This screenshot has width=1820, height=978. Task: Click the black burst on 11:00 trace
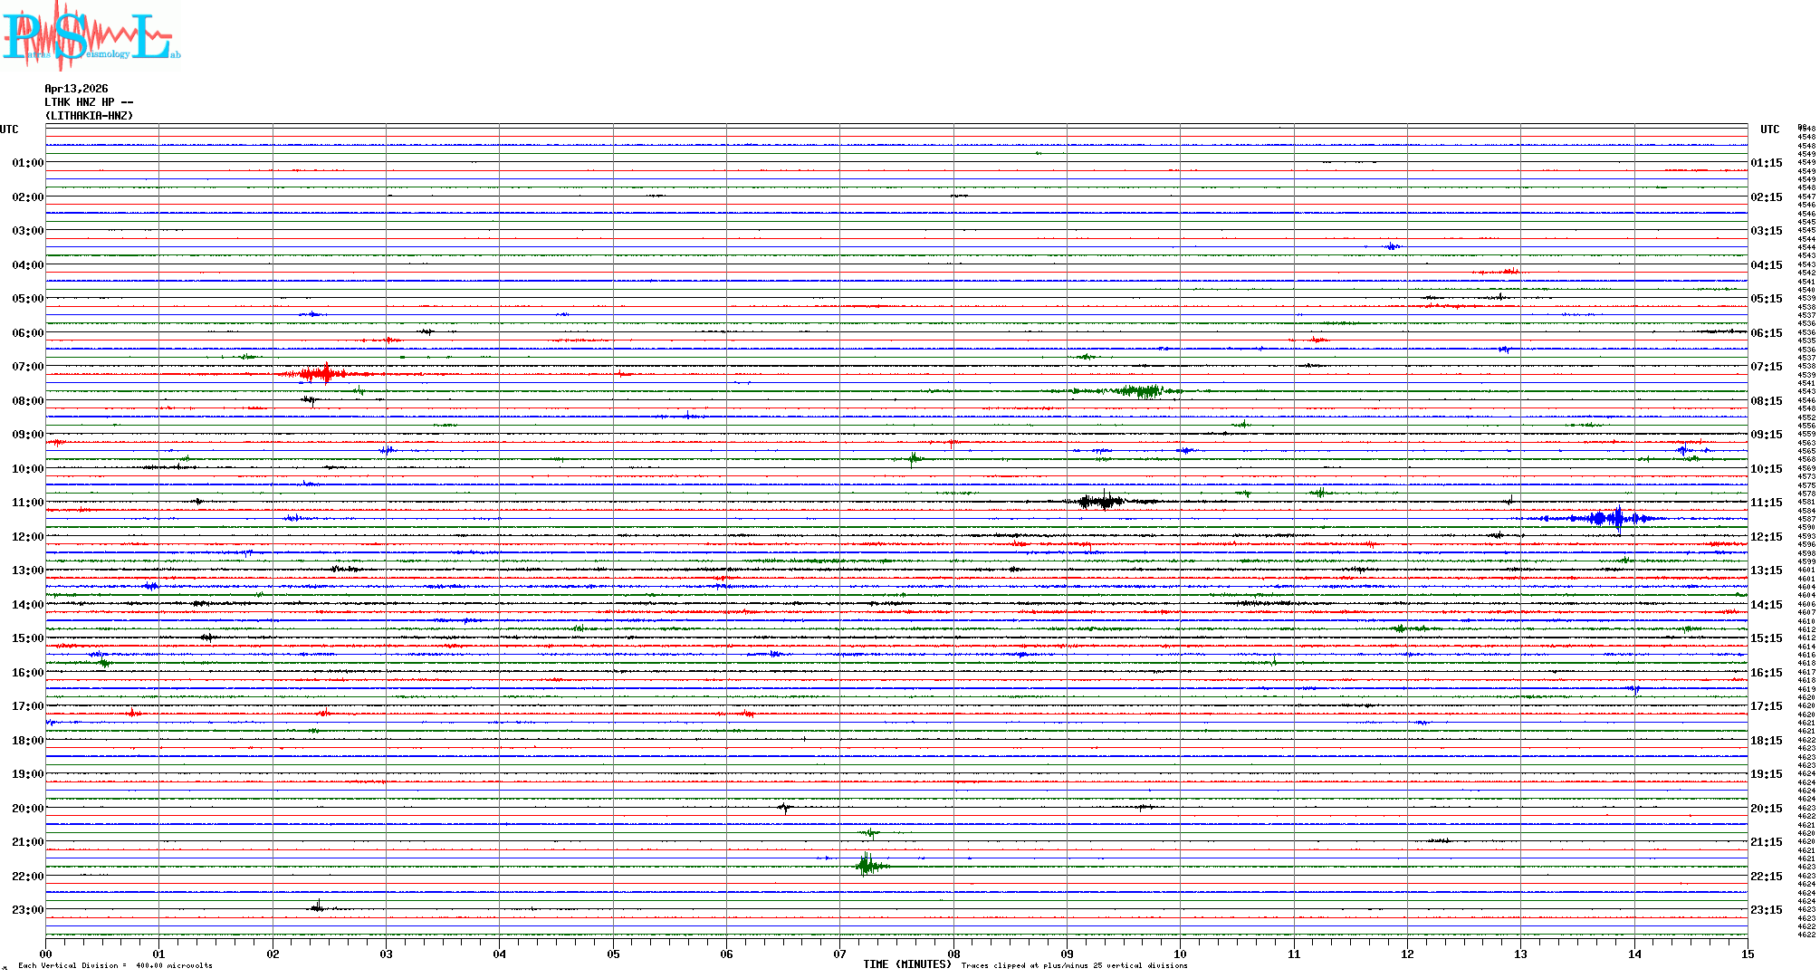[x=1102, y=501]
